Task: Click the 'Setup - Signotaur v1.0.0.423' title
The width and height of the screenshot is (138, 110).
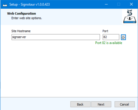Action: tap(30, 5)
